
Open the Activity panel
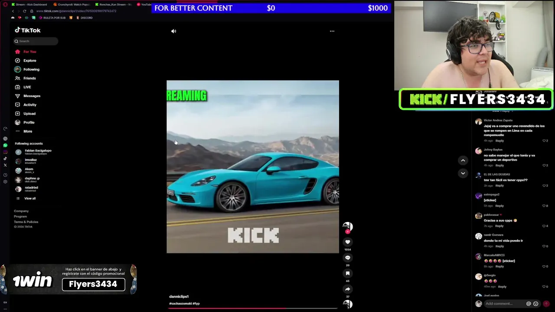point(26,105)
